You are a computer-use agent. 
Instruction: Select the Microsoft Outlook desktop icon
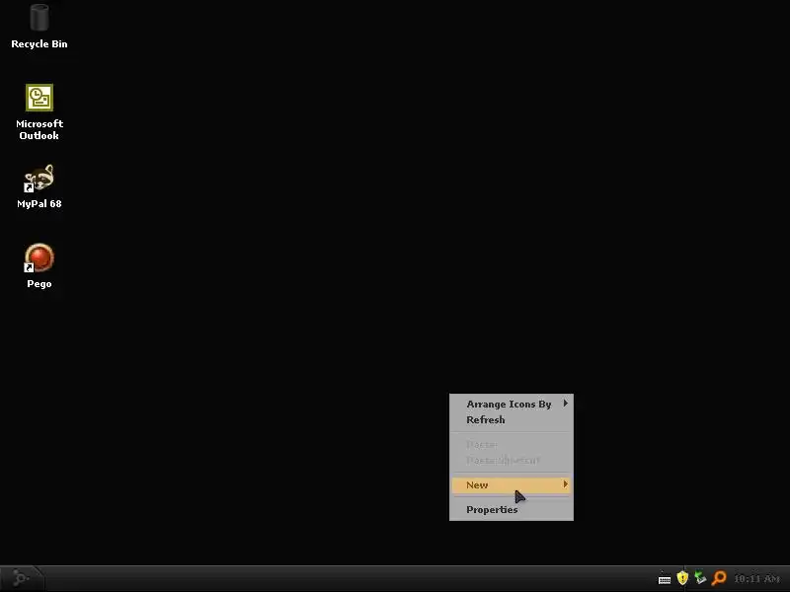click(x=39, y=98)
